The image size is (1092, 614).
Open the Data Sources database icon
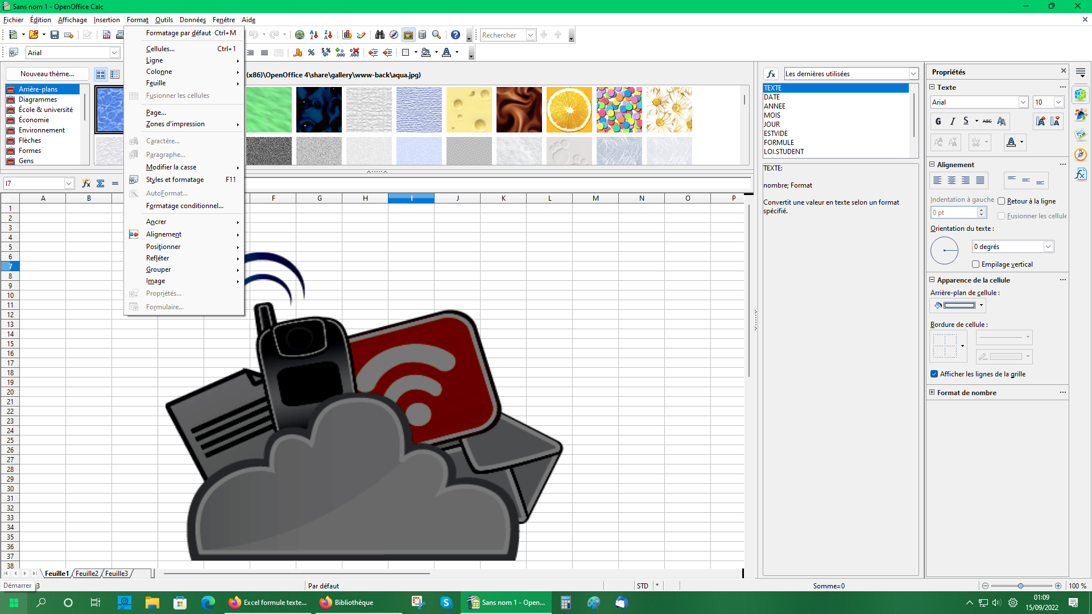tap(422, 35)
